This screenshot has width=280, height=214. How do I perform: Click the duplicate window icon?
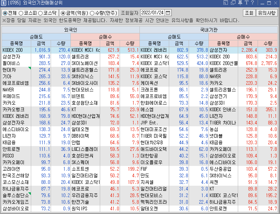233,3
